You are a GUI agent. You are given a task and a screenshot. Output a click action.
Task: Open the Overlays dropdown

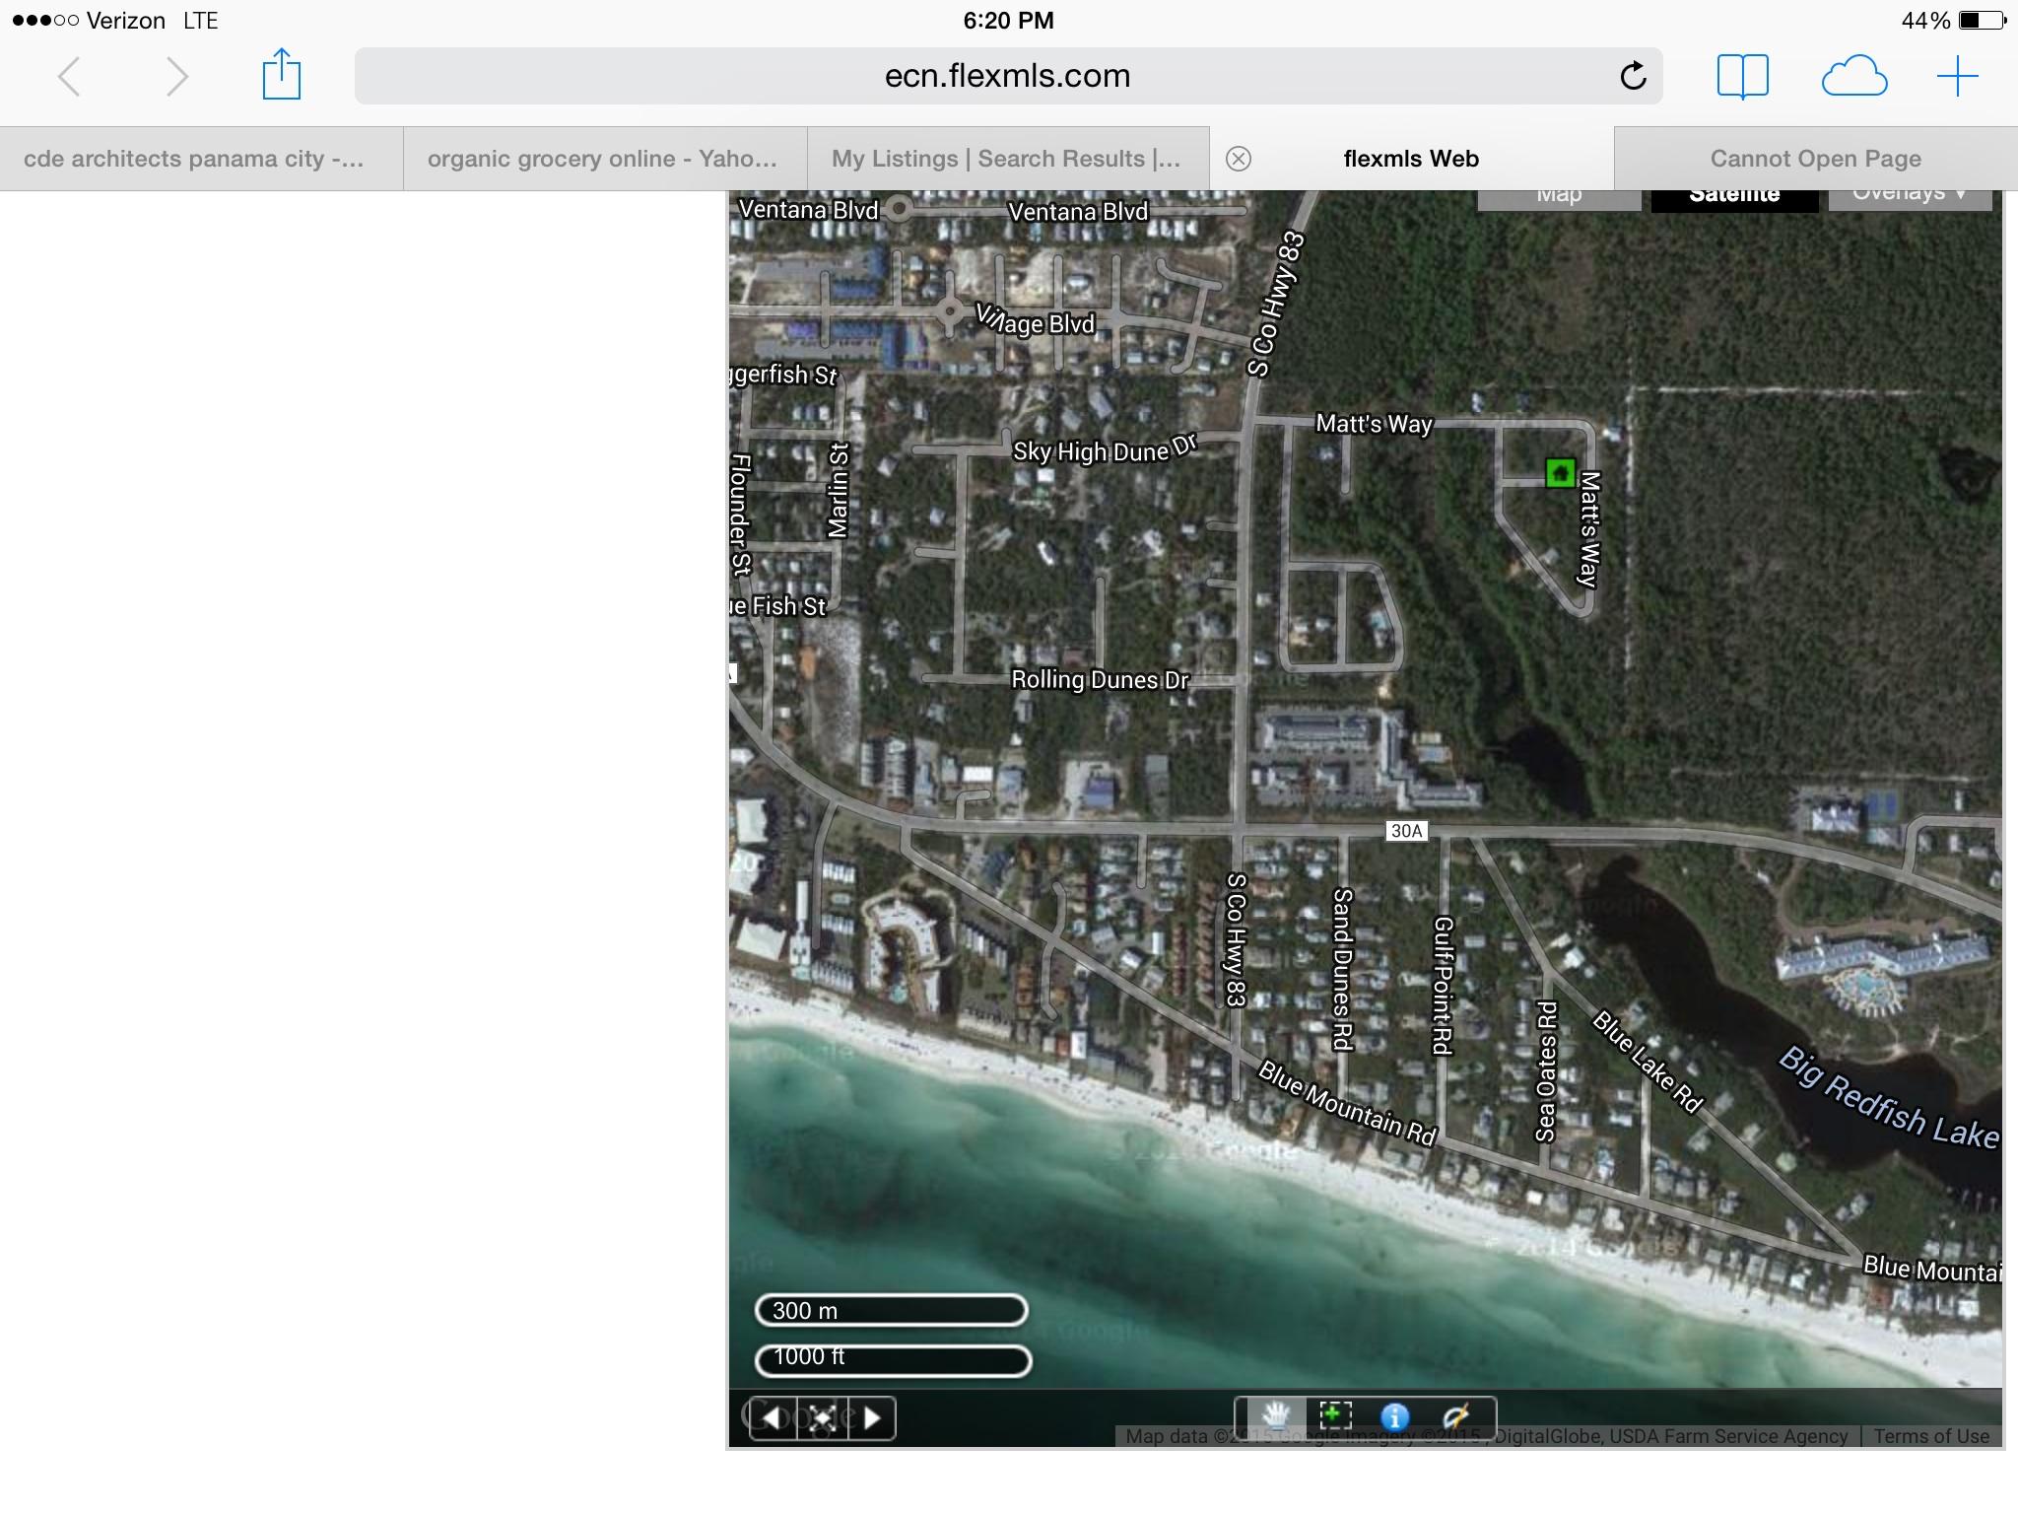coord(1910,196)
